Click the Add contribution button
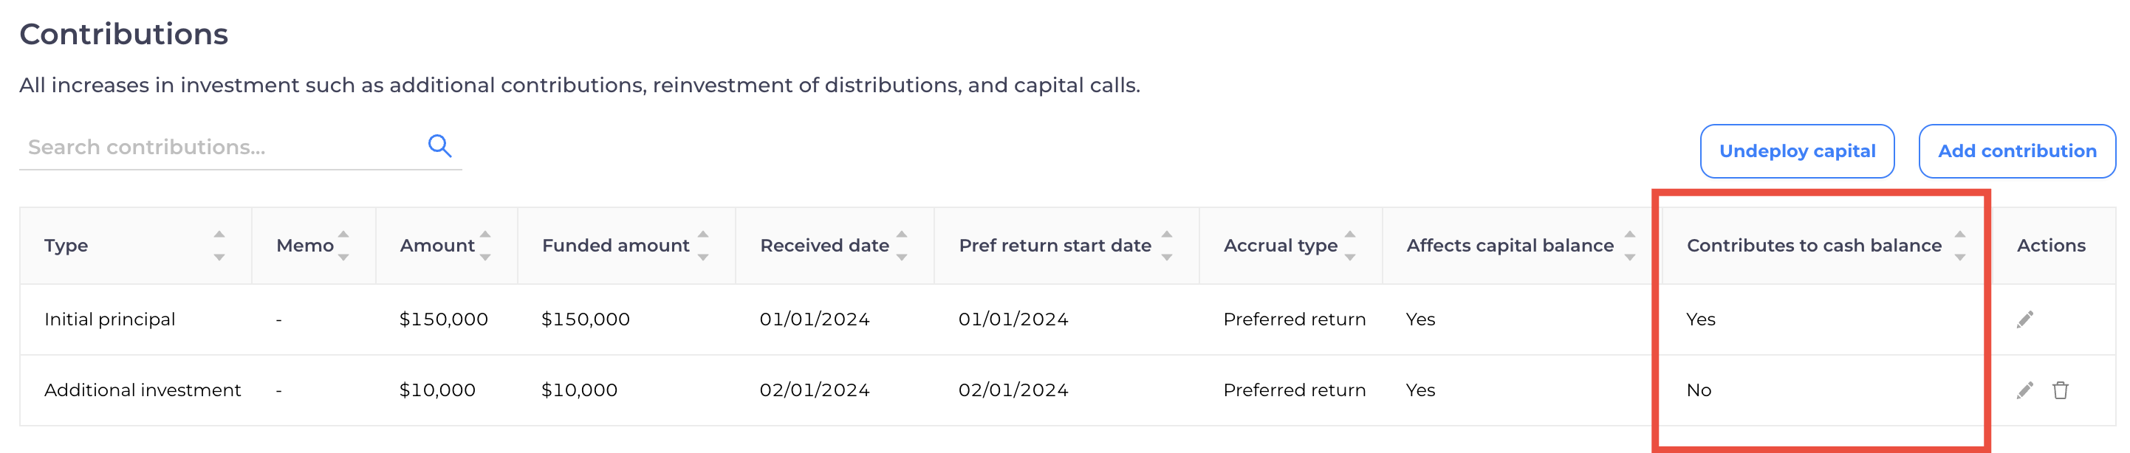The width and height of the screenshot is (2130, 453). click(x=2016, y=151)
